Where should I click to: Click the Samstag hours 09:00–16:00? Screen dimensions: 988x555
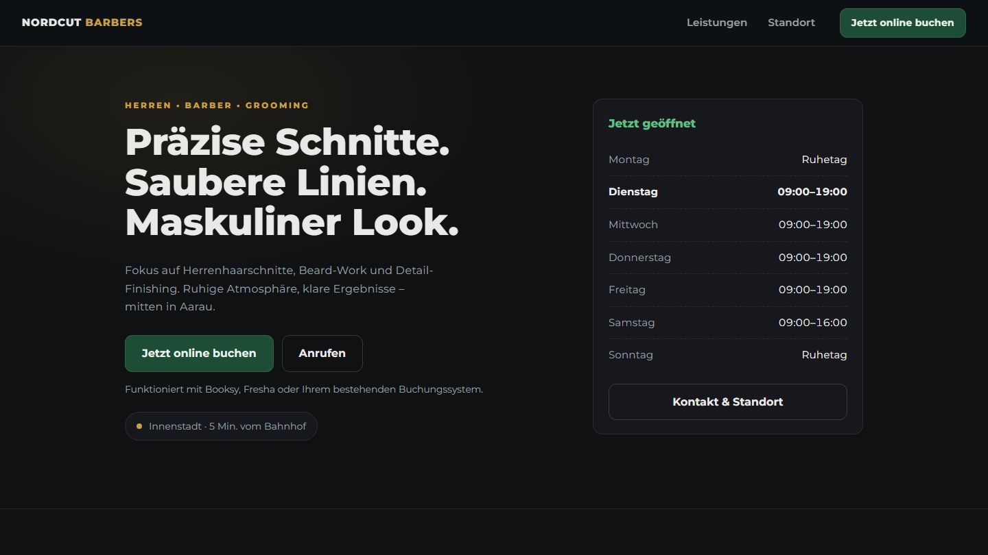click(x=813, y=323)
